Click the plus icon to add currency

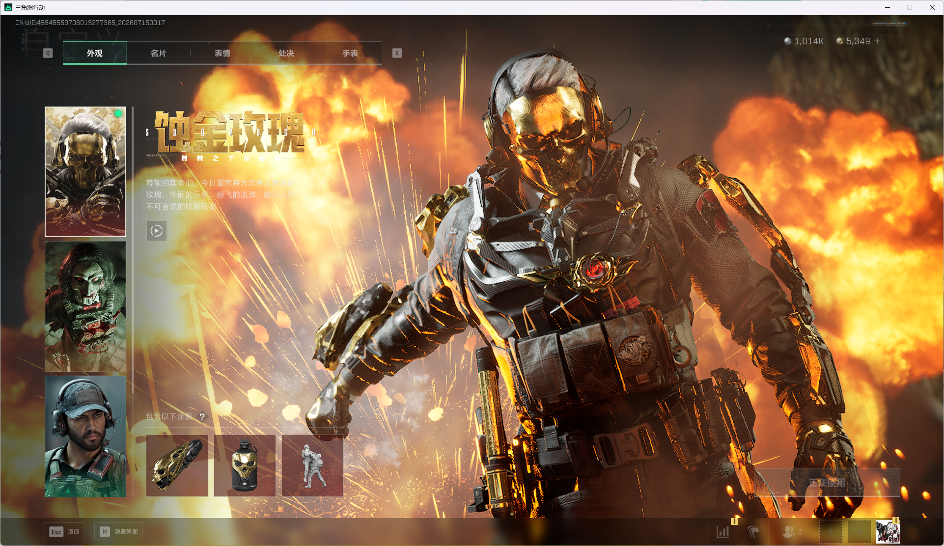(877, 41)
